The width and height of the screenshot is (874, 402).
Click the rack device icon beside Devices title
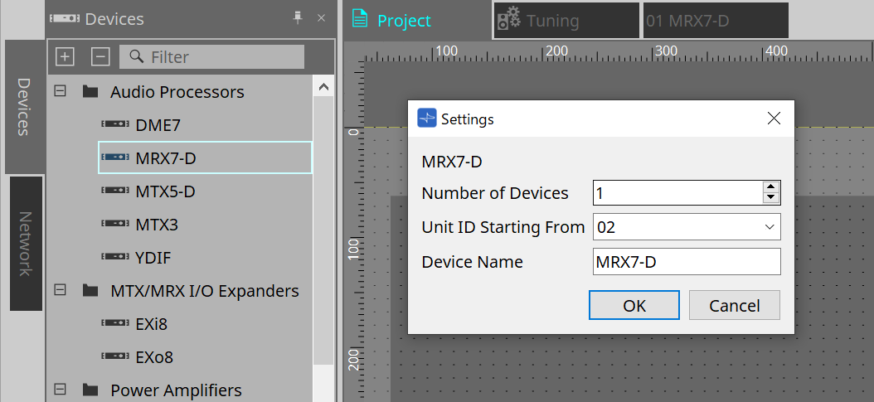coord(65,18)
